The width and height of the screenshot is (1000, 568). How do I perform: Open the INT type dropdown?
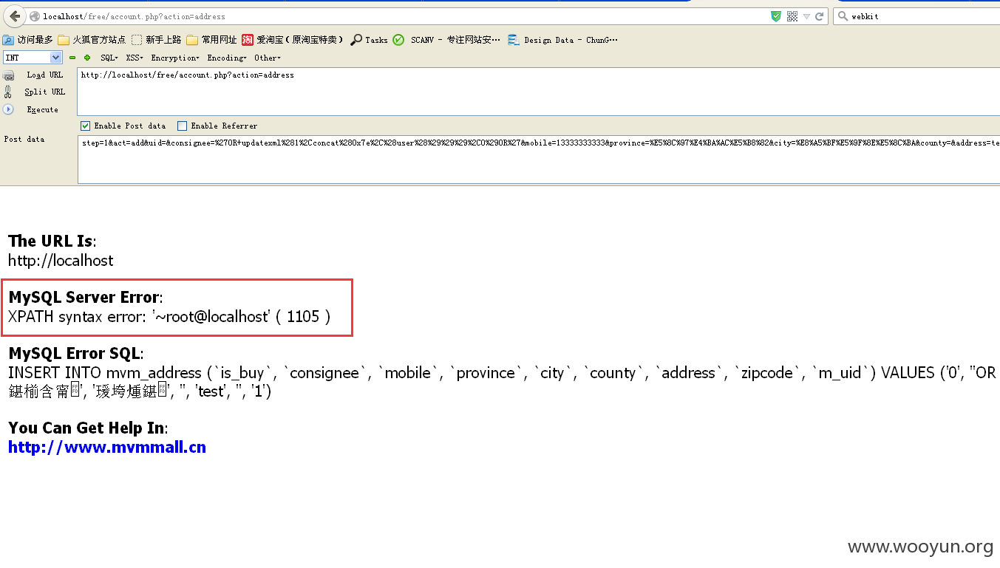pyautogui.click(x=33, y=58)
